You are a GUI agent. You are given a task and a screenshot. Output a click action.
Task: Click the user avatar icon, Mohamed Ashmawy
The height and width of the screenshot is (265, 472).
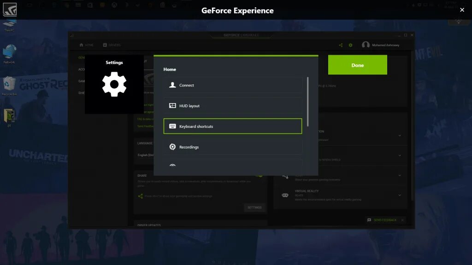[x=366, y=45]
